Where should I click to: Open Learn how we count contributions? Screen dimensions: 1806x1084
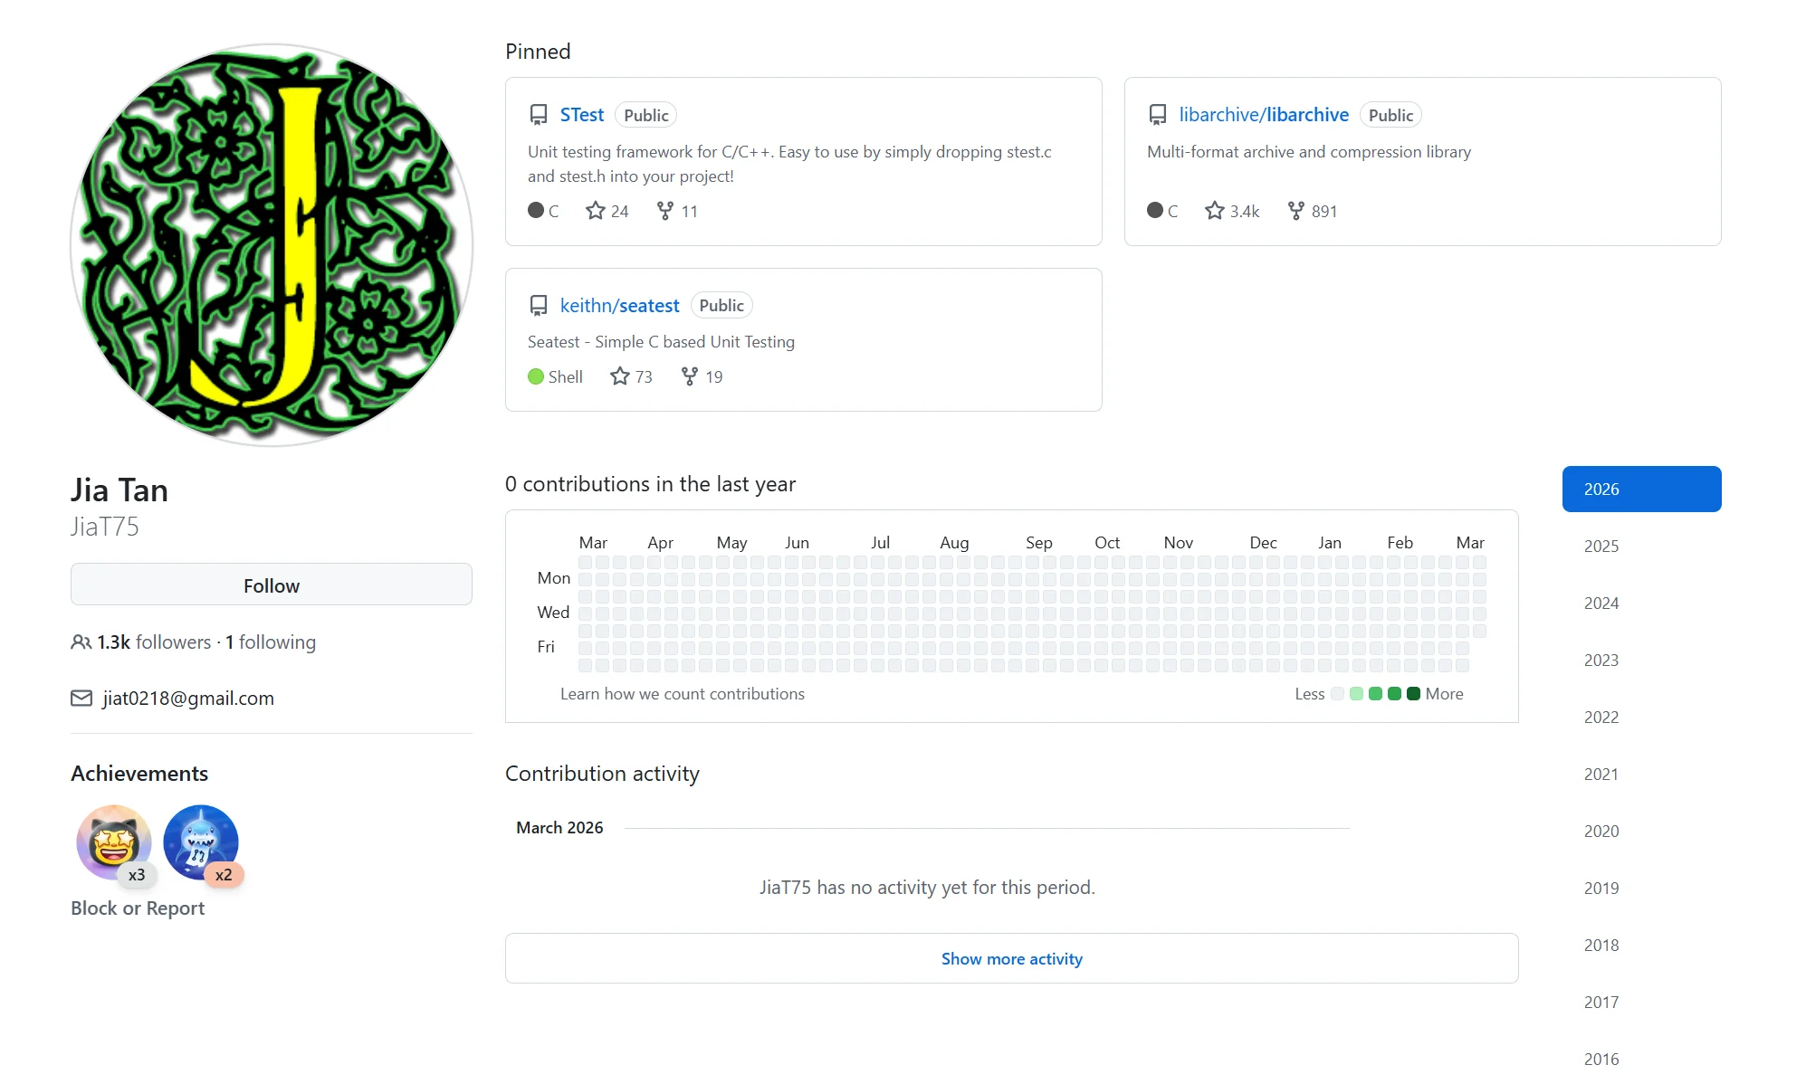(x=683, y=693)
